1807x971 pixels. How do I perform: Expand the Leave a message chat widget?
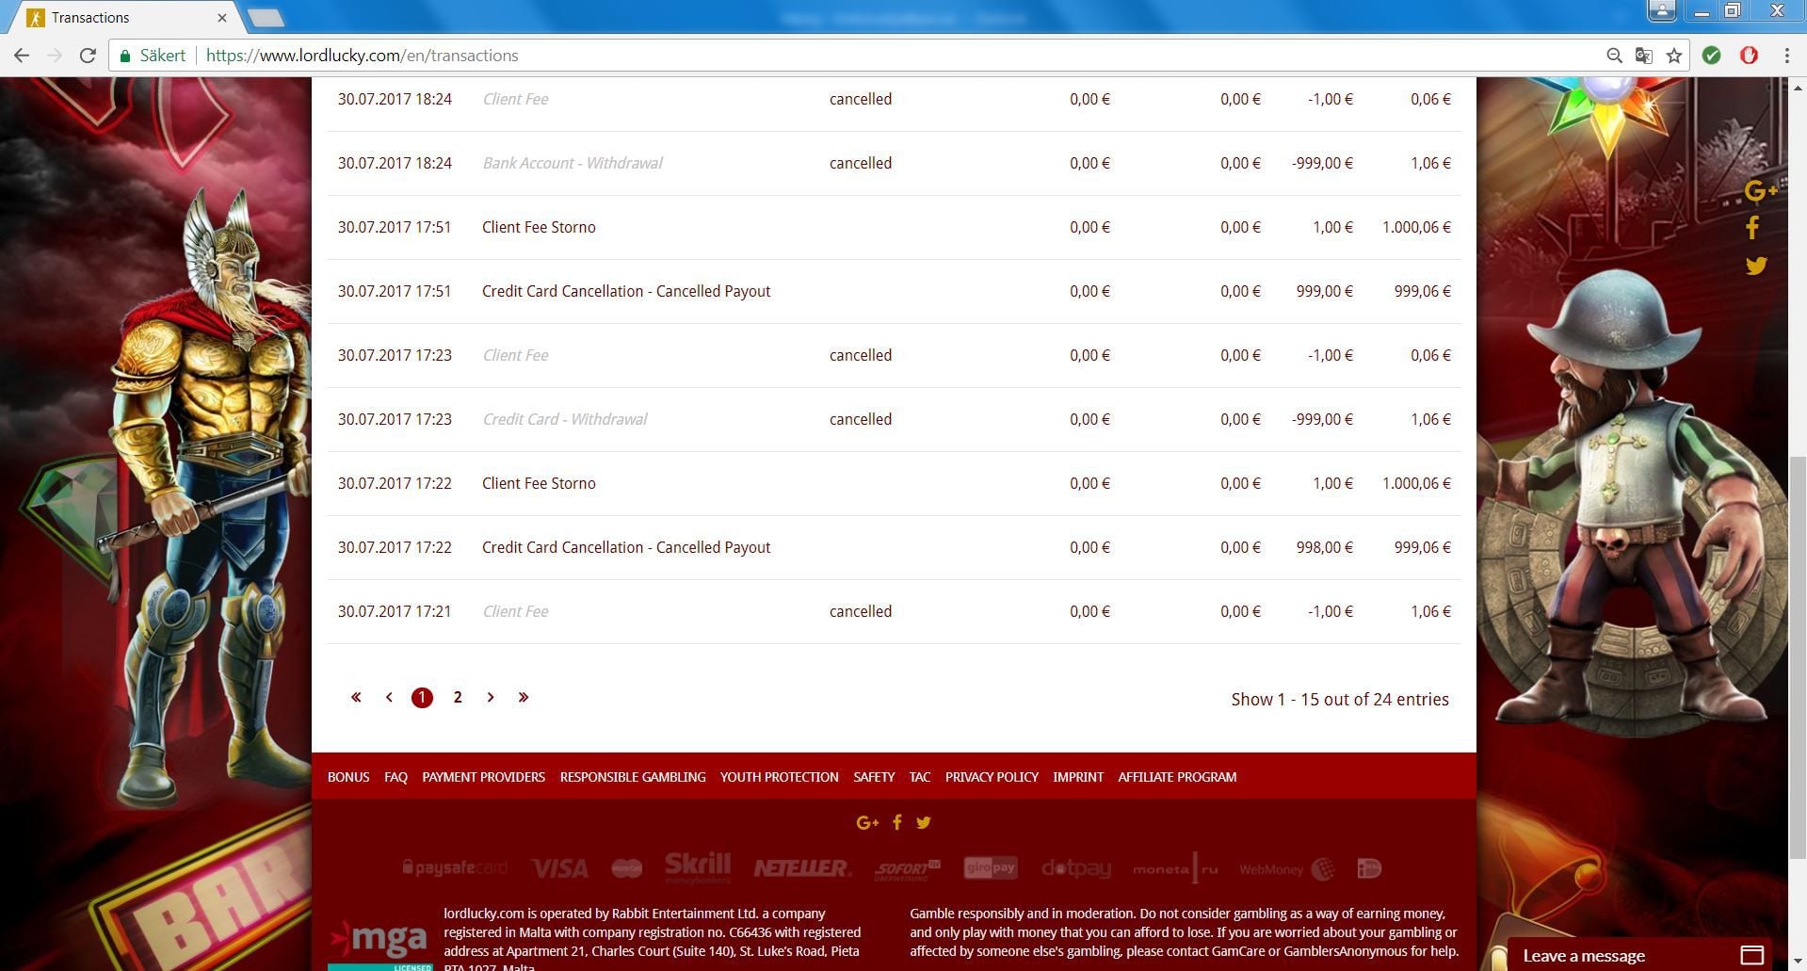[1640, 955]
